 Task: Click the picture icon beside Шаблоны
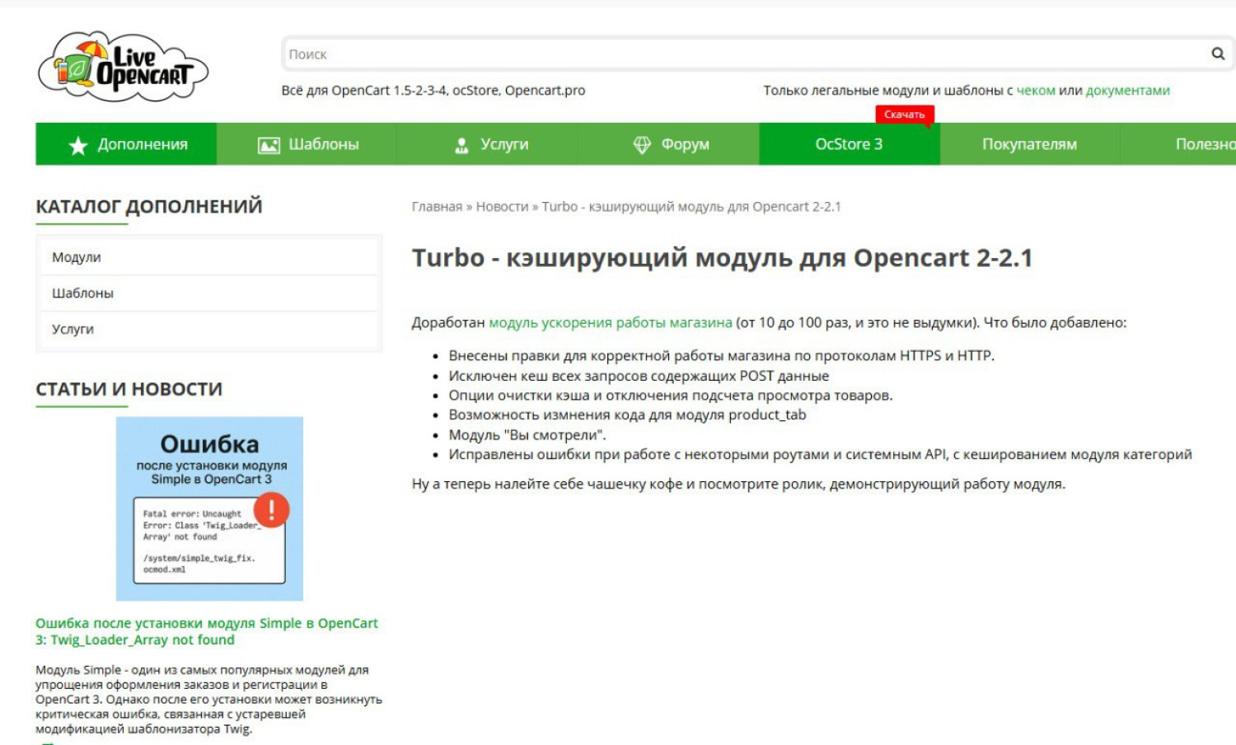coord(269,146)
